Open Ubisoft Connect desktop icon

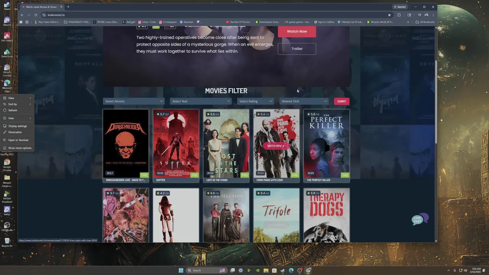point(7,70)
